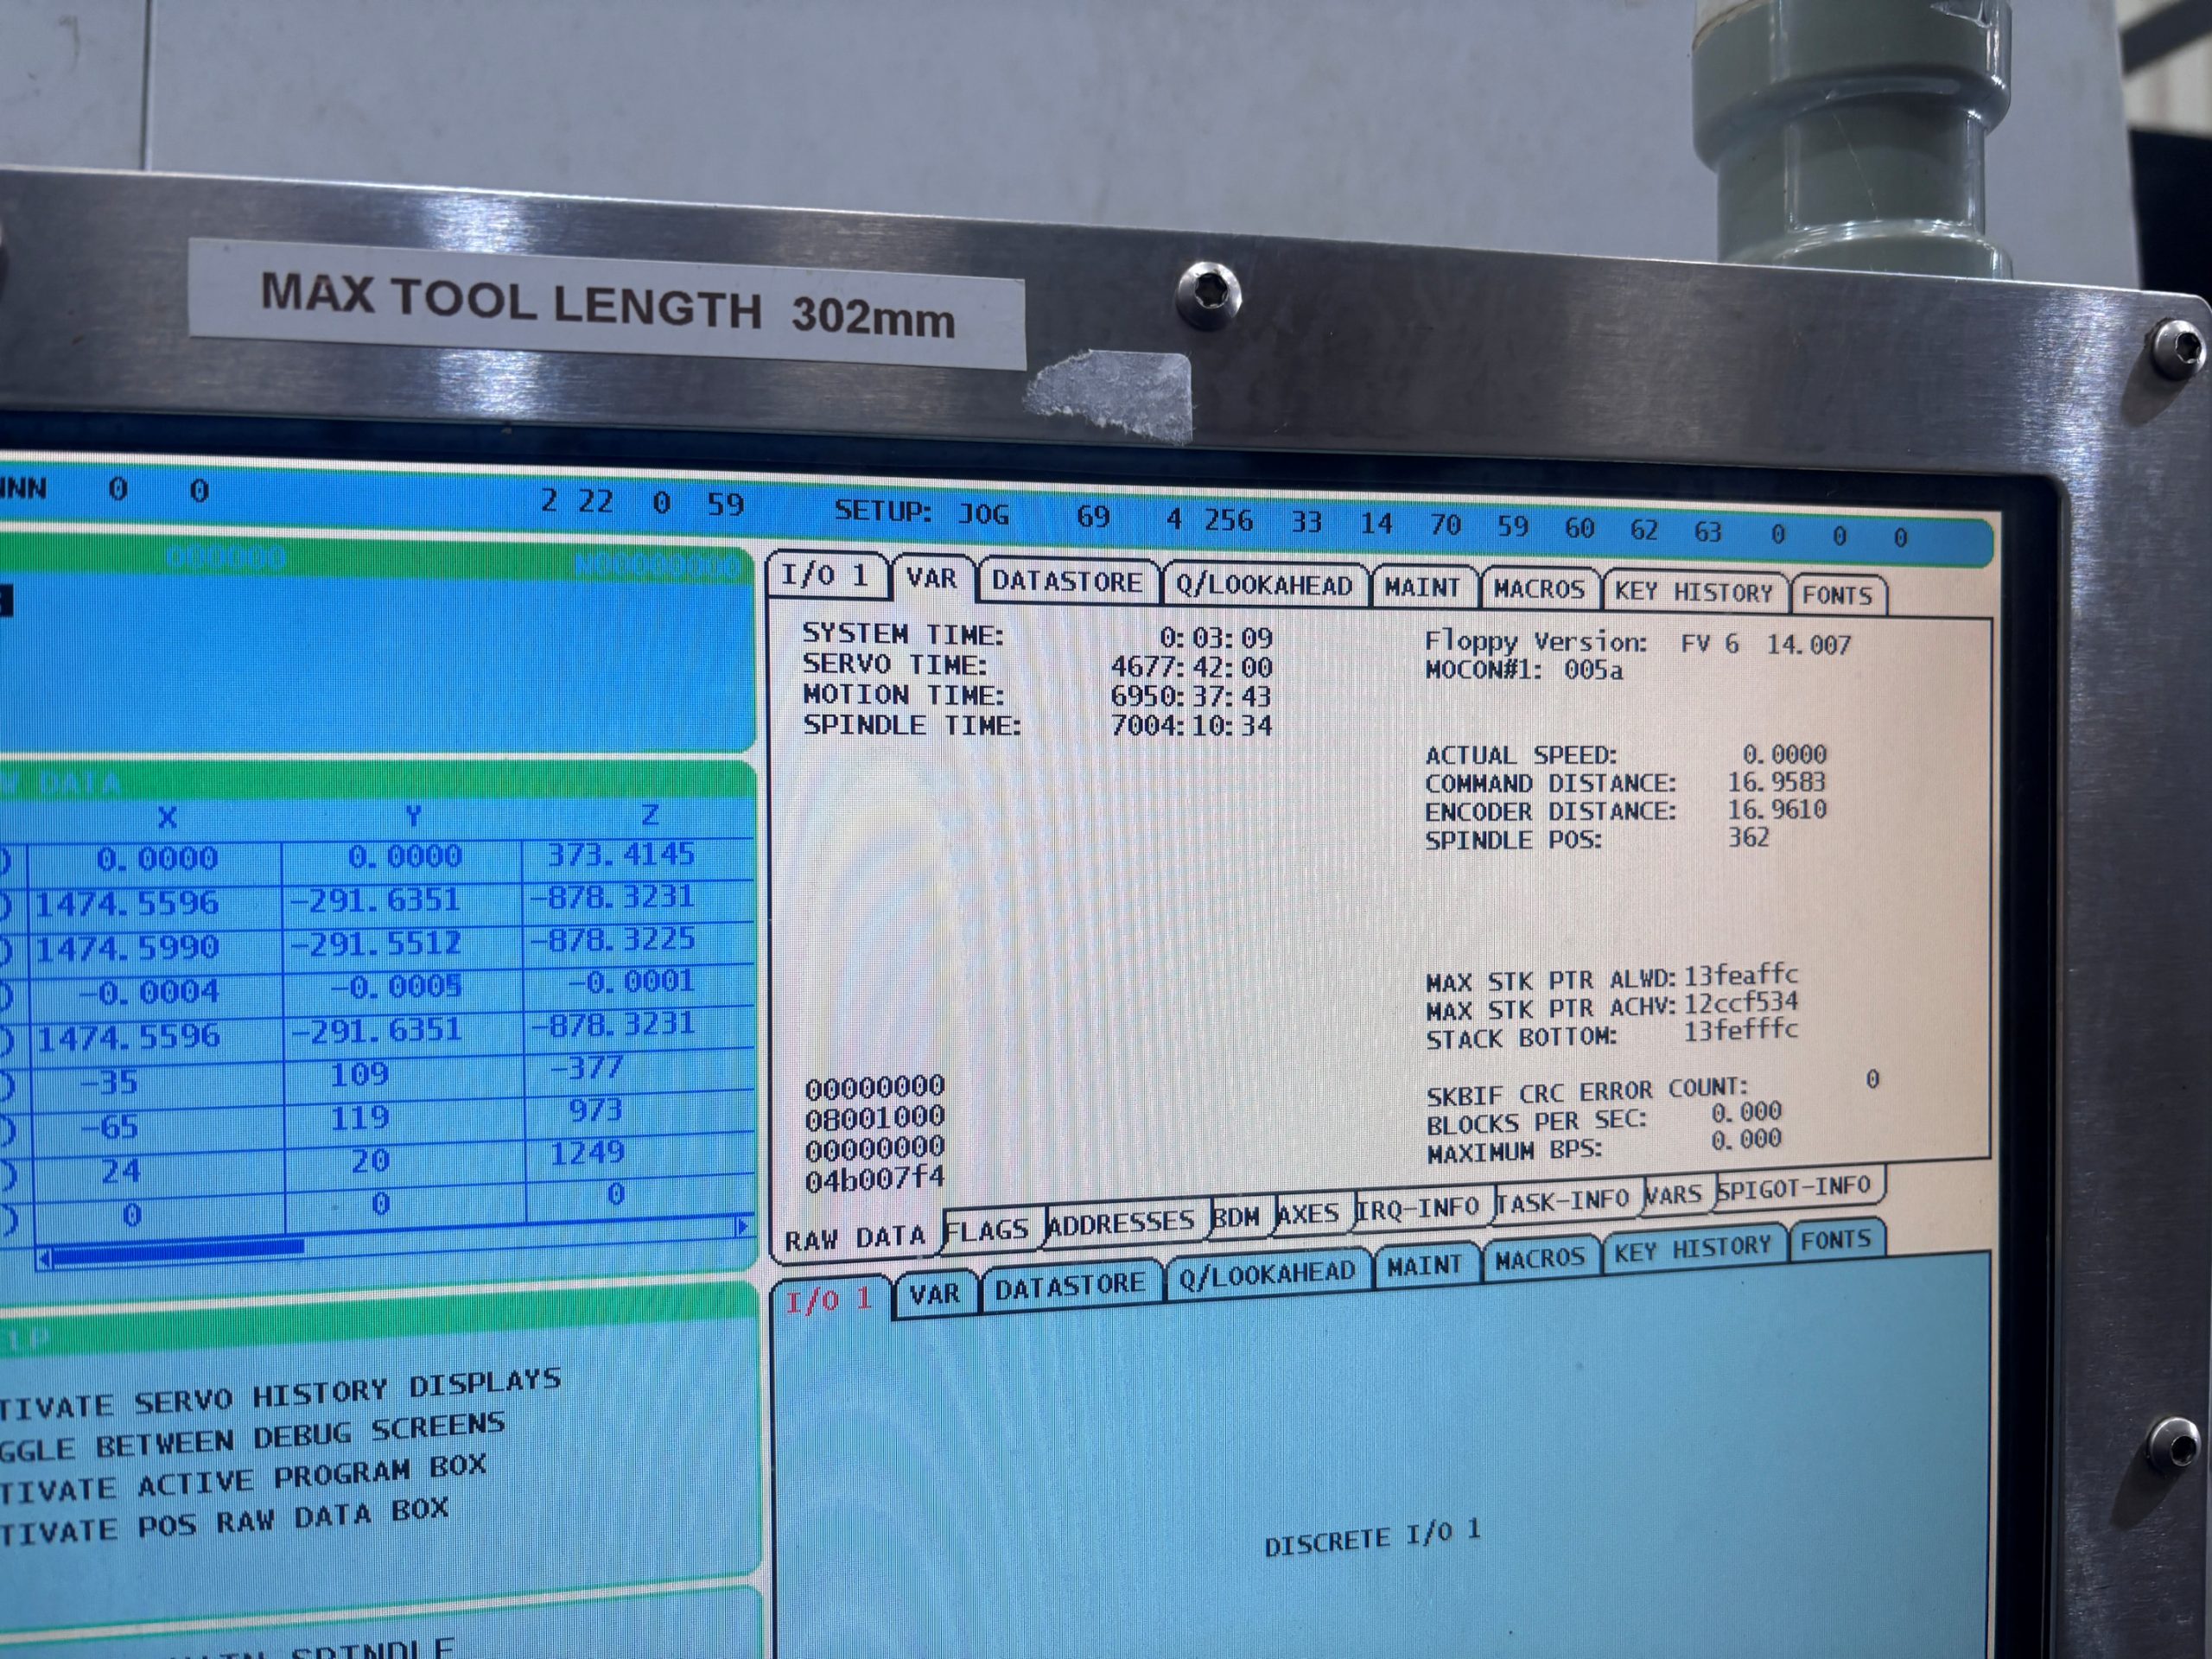Open VAR tab in lower panel
The width and height of the screenshot is (2212, 1659).
pyautogui.click(x=934, y=1295)
